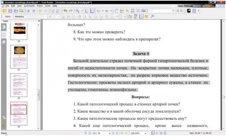
Task: Toggle fit width view button
Action: 92,11
